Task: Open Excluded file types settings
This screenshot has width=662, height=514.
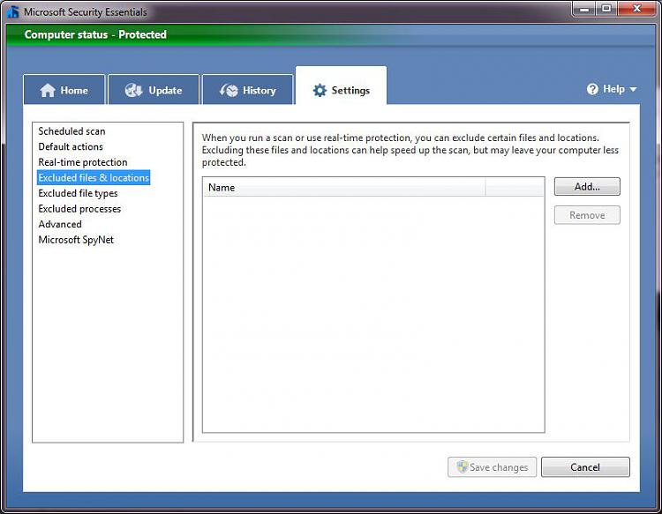Action: (78, 193)
